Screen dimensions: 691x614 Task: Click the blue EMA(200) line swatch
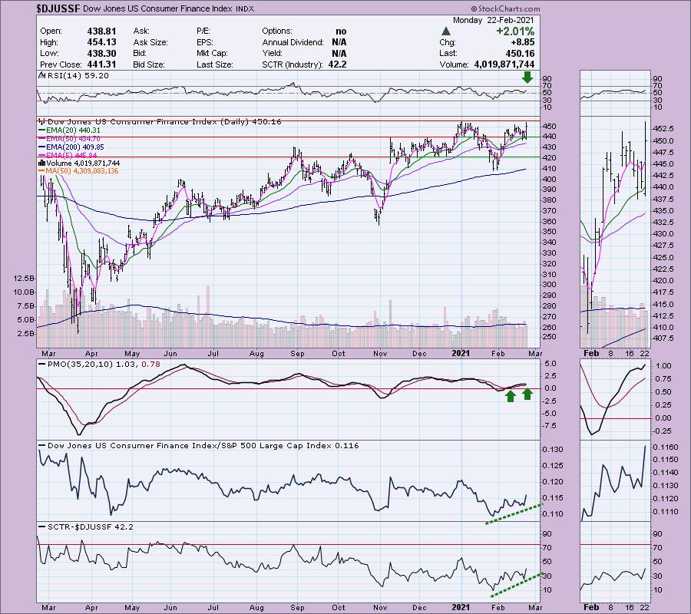(42, 147)
